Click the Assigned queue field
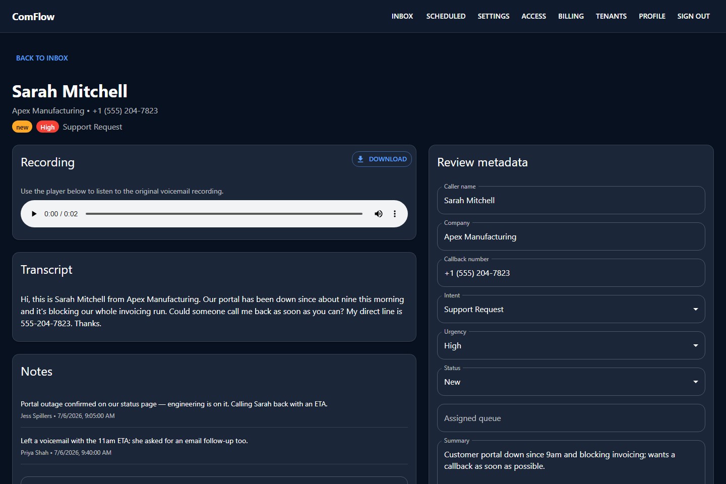This screenshot has height=484, width=726. pyautogui.click(x=571, y=418)
